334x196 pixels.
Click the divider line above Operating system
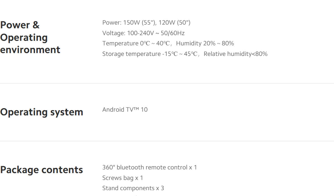[x=167, y=83]
